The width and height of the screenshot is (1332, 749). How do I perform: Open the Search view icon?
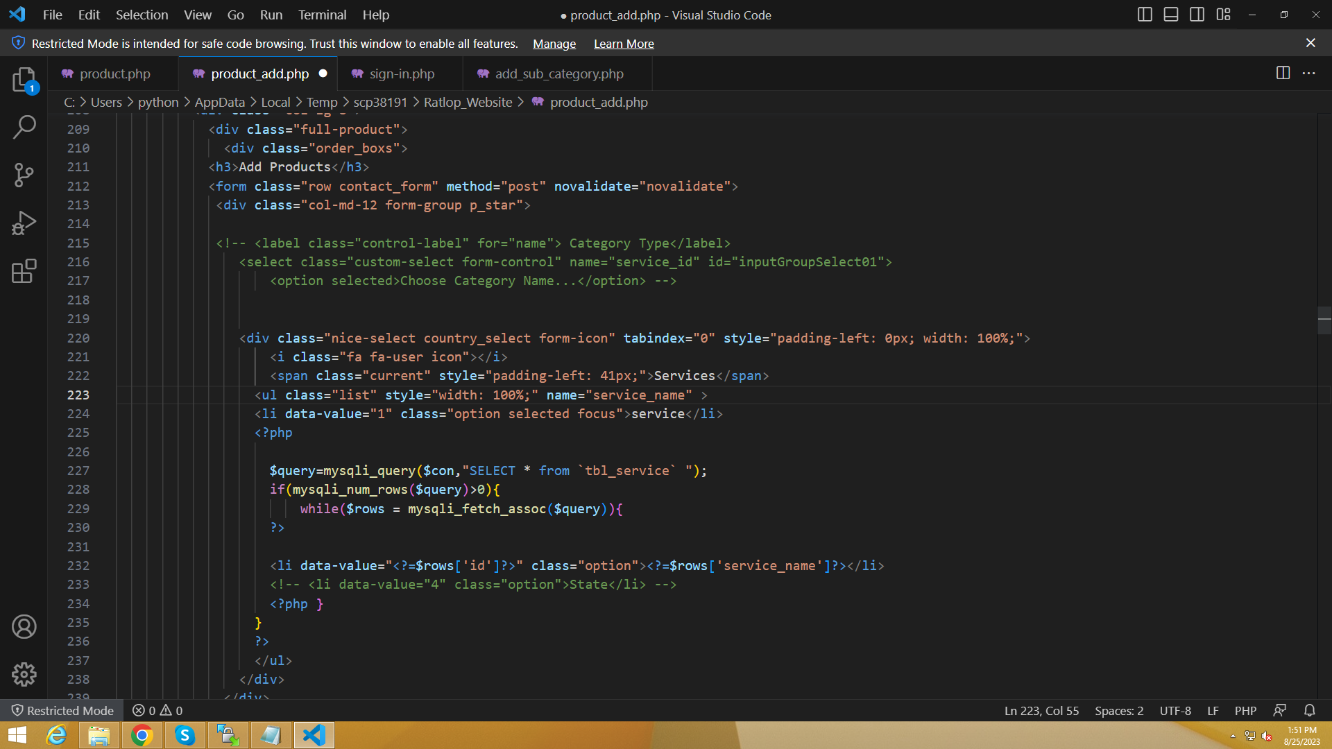point(24,127)
